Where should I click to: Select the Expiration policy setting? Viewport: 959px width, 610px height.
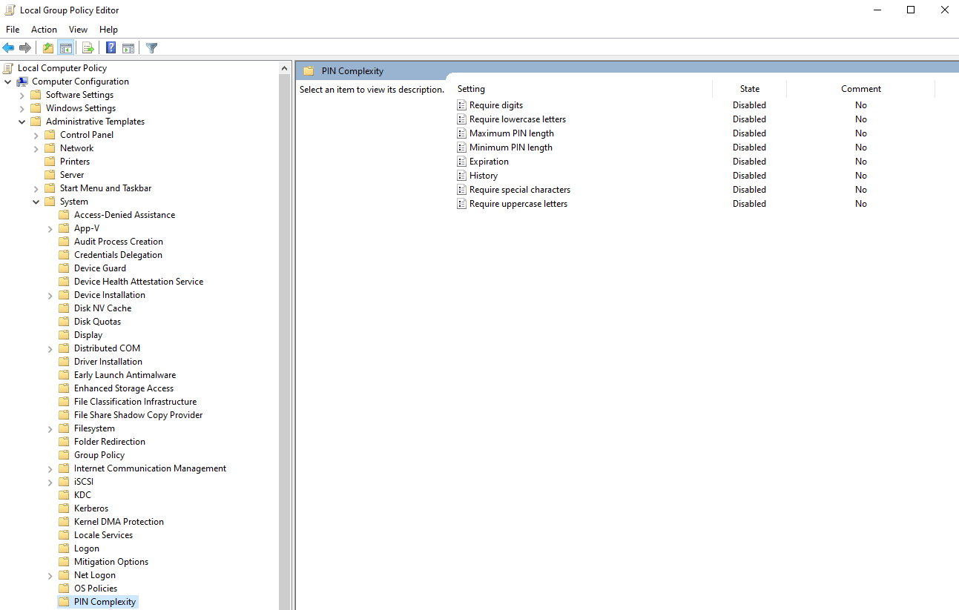pos(489,161)
